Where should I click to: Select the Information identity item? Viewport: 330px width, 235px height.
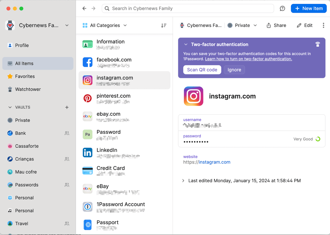coord(124,44)
